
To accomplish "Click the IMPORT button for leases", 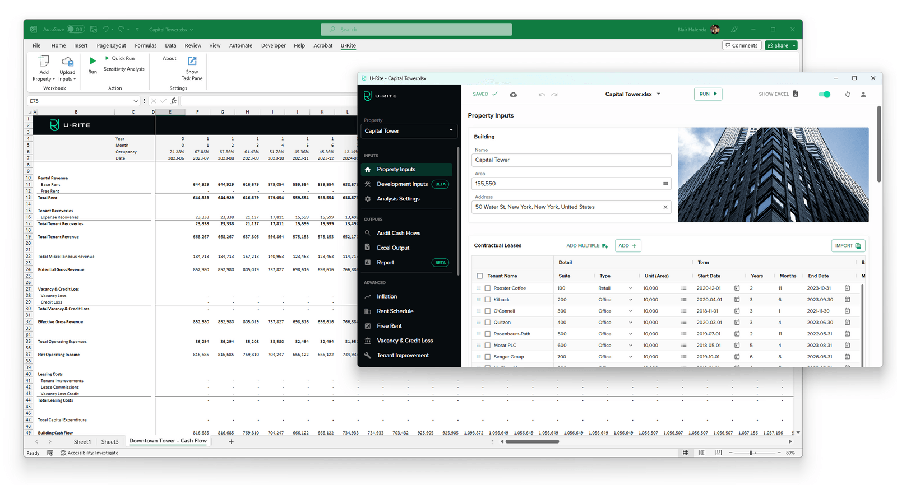I will (848, 245).
